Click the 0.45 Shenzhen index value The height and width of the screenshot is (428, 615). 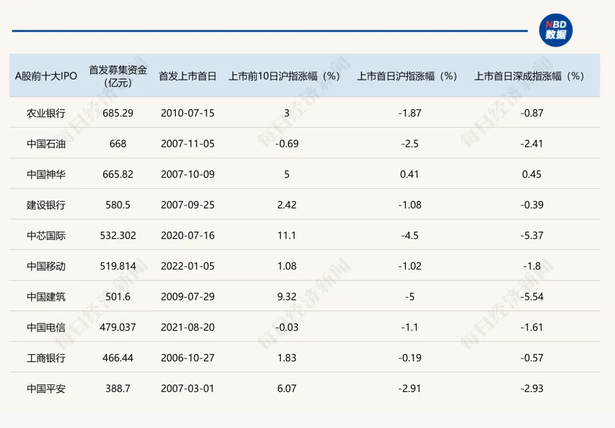pos(532,174)
